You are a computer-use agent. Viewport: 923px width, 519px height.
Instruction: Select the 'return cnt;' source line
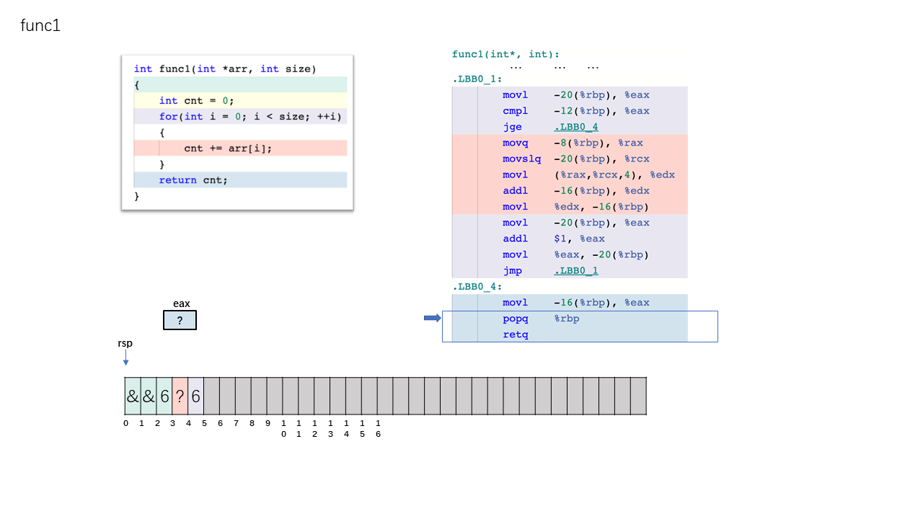point(193,180)
